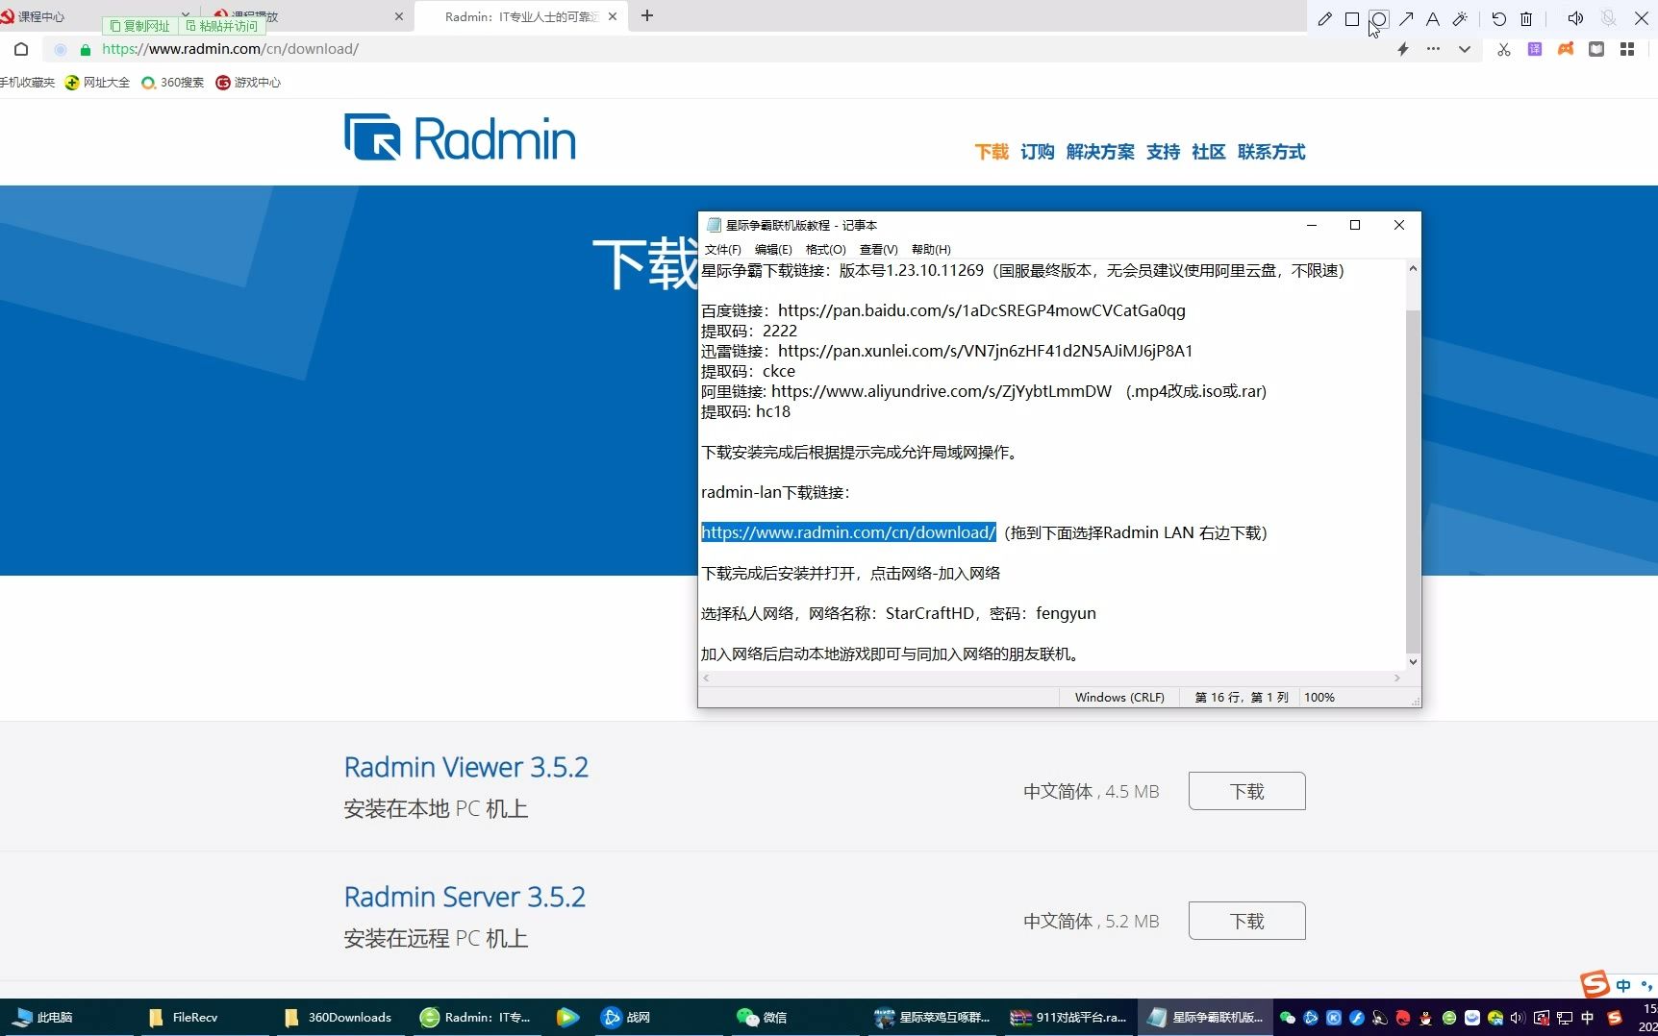Viewport: 1658px width, 1036px height.
Task: Close the Radmin browser tab
Action: pyautogui.click(x=613, y=16)
